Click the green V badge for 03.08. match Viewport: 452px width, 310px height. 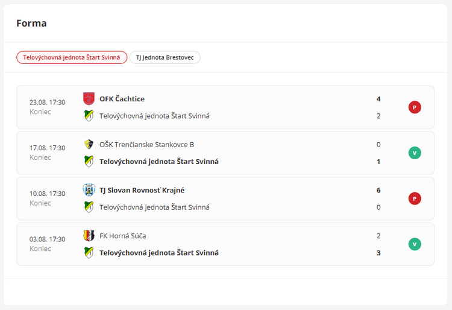pyautogui.click(x=415, y=244)
